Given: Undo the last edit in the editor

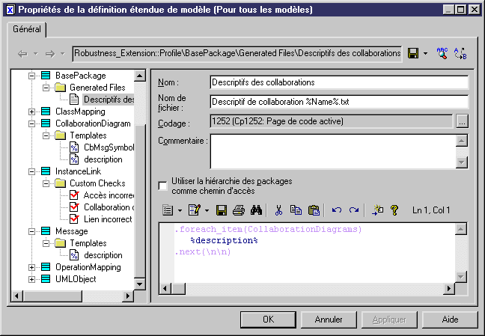Looking at the screenshot, I should point(337,211).
